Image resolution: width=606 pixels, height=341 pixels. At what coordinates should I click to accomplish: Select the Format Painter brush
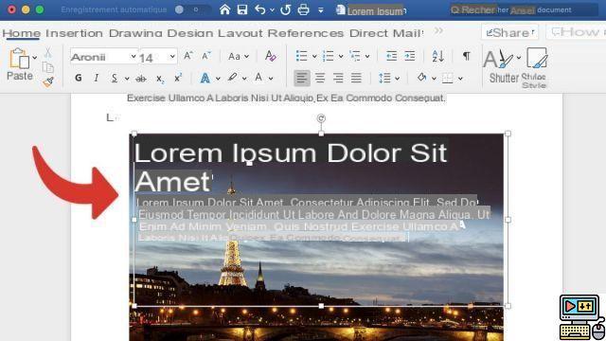48,82
